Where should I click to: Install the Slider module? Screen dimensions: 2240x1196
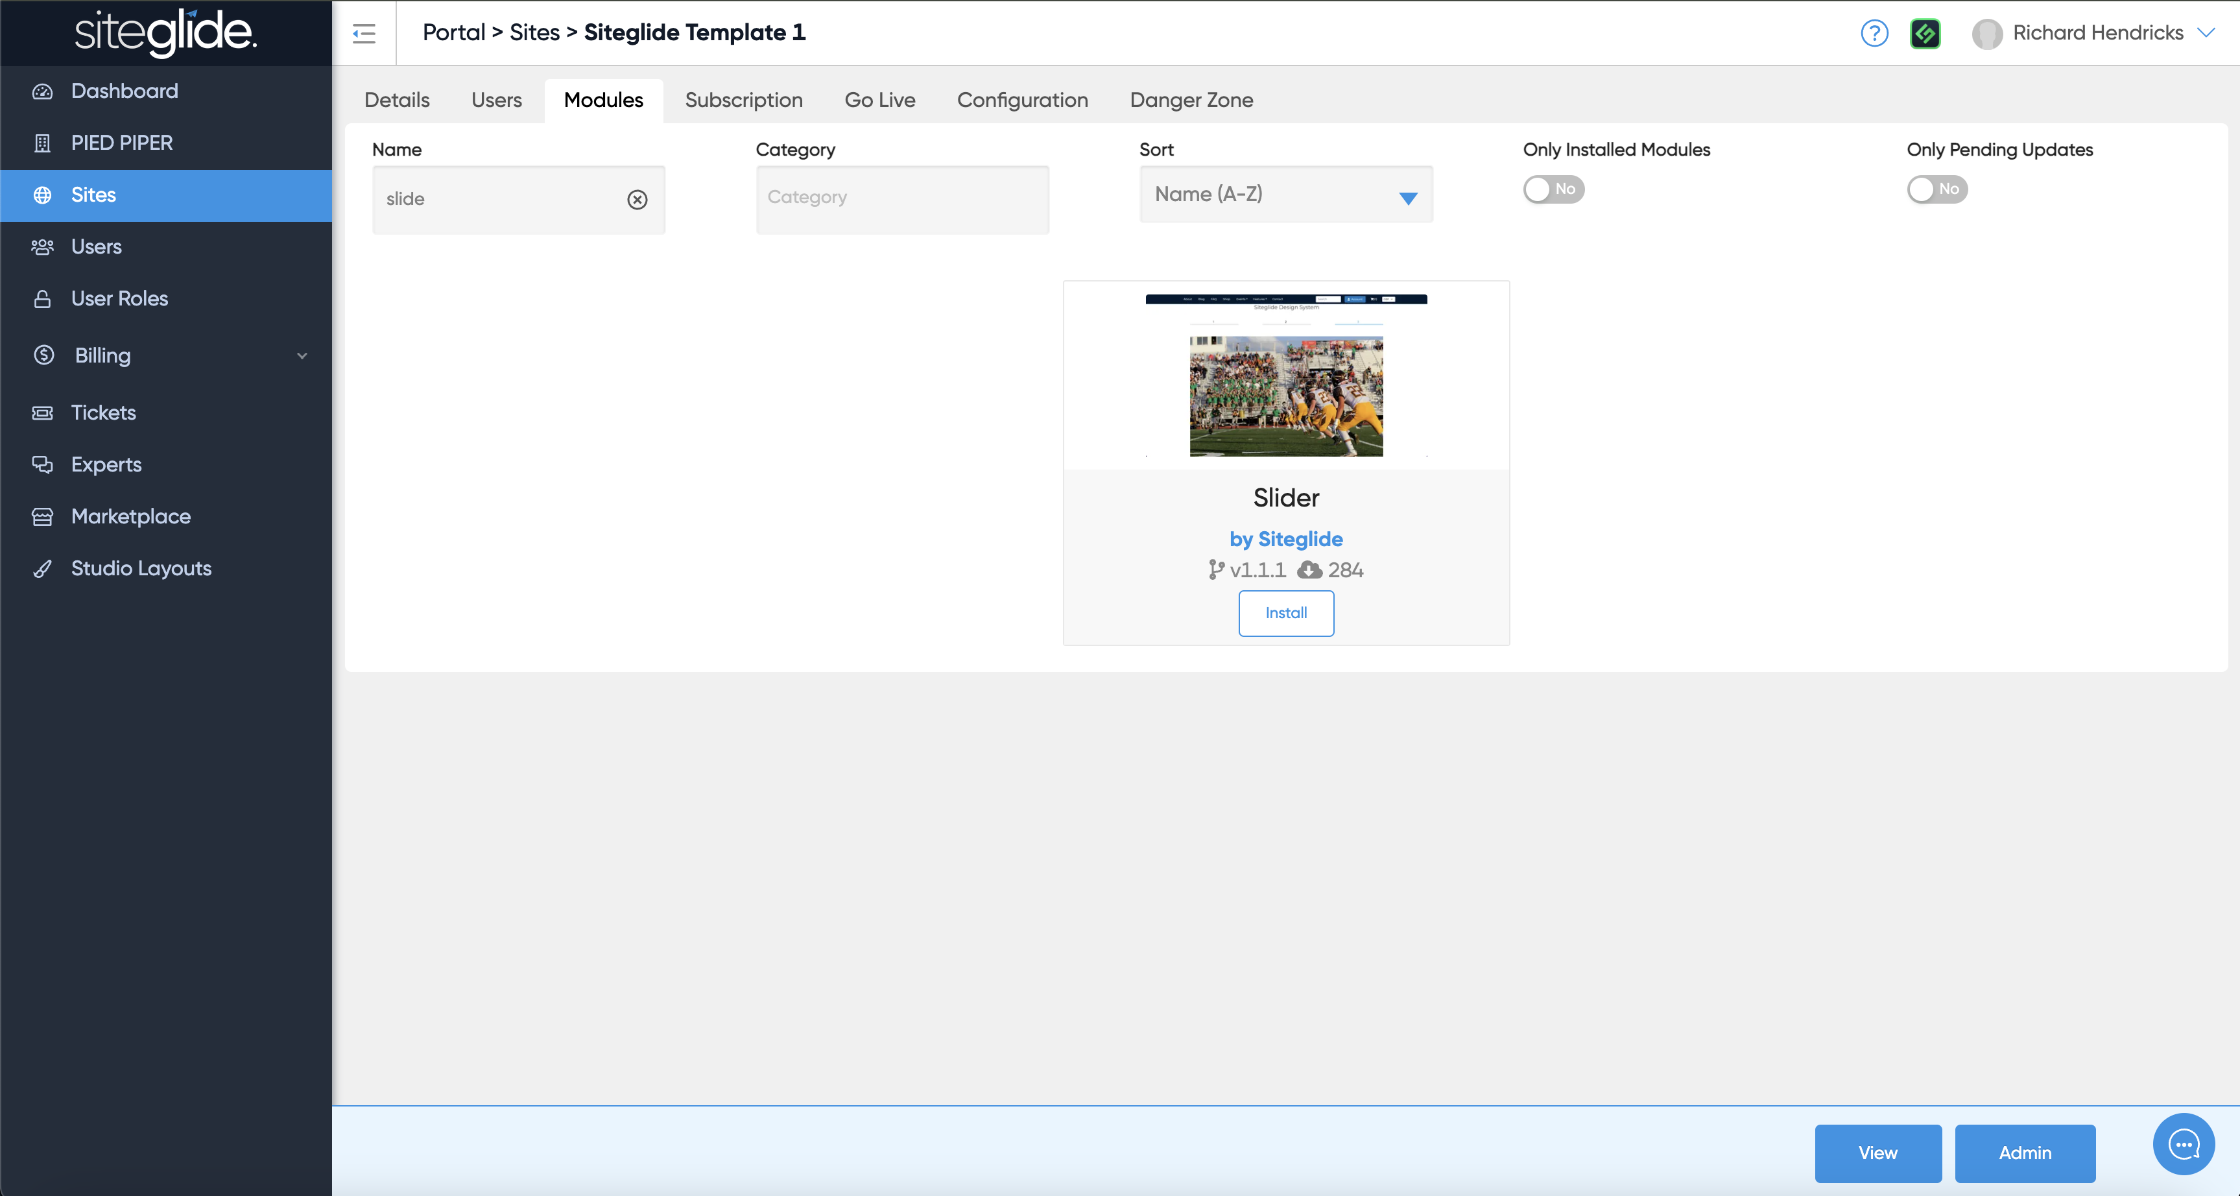[x=1285, y=613]
